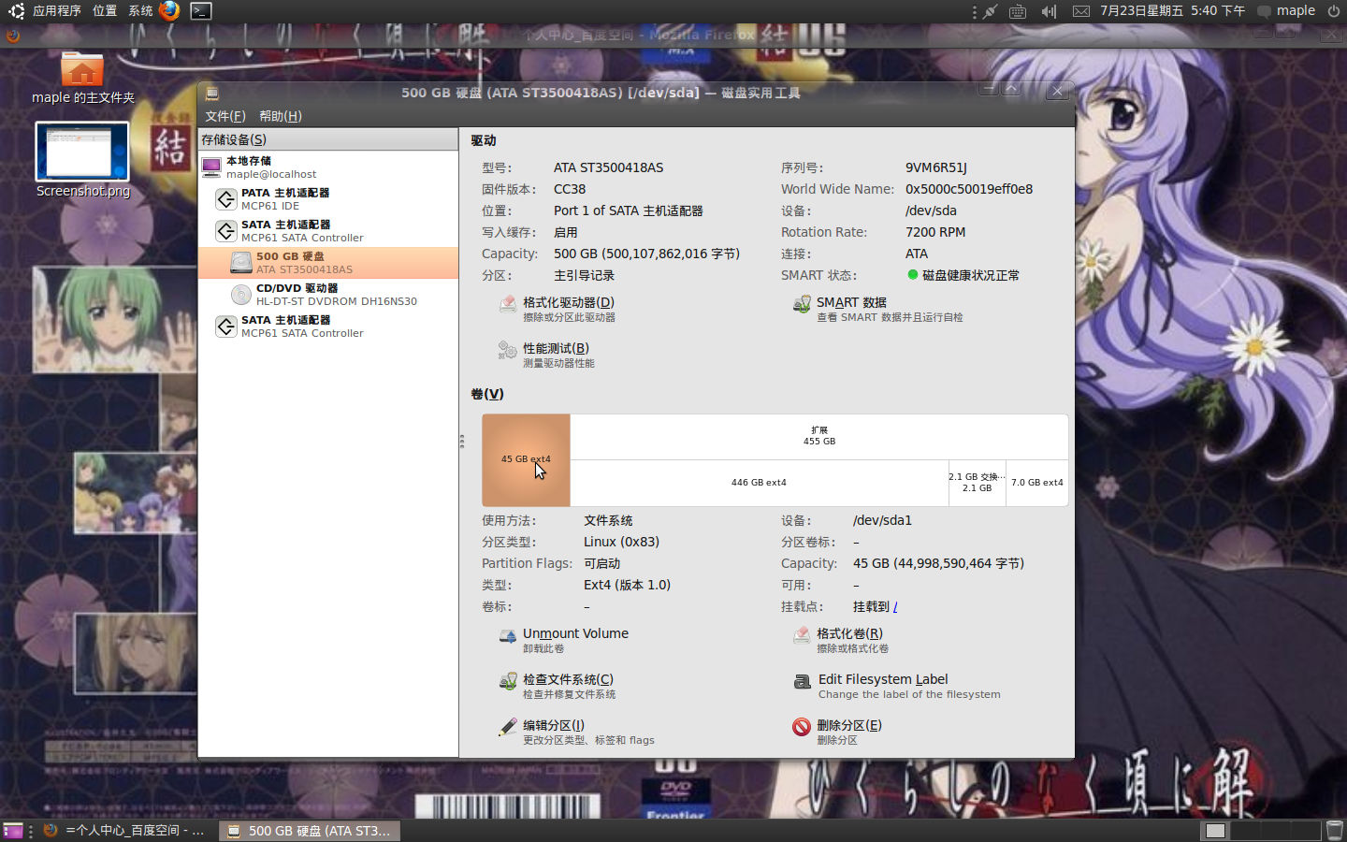Open the volume control in the system tray
This screenshot has height=842, width=1347.
point(1050,11)
